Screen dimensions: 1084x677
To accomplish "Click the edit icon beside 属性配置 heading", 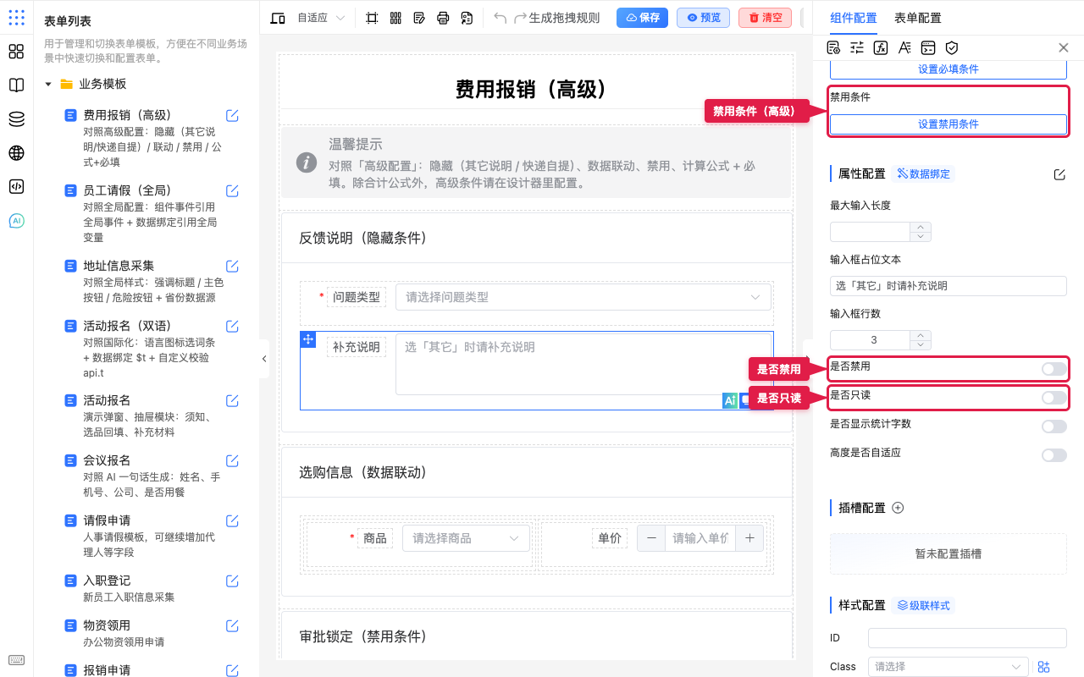I will [x=1059, y=174].
